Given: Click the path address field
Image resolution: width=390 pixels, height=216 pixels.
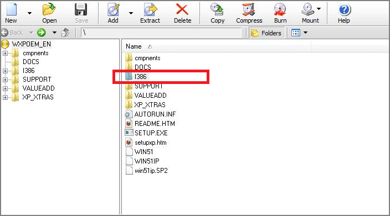Looking at the screenshot, I should [x=161, y=33].
